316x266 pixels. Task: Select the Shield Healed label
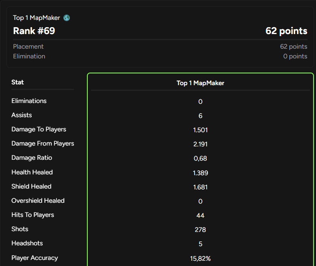tap(31, 187)
